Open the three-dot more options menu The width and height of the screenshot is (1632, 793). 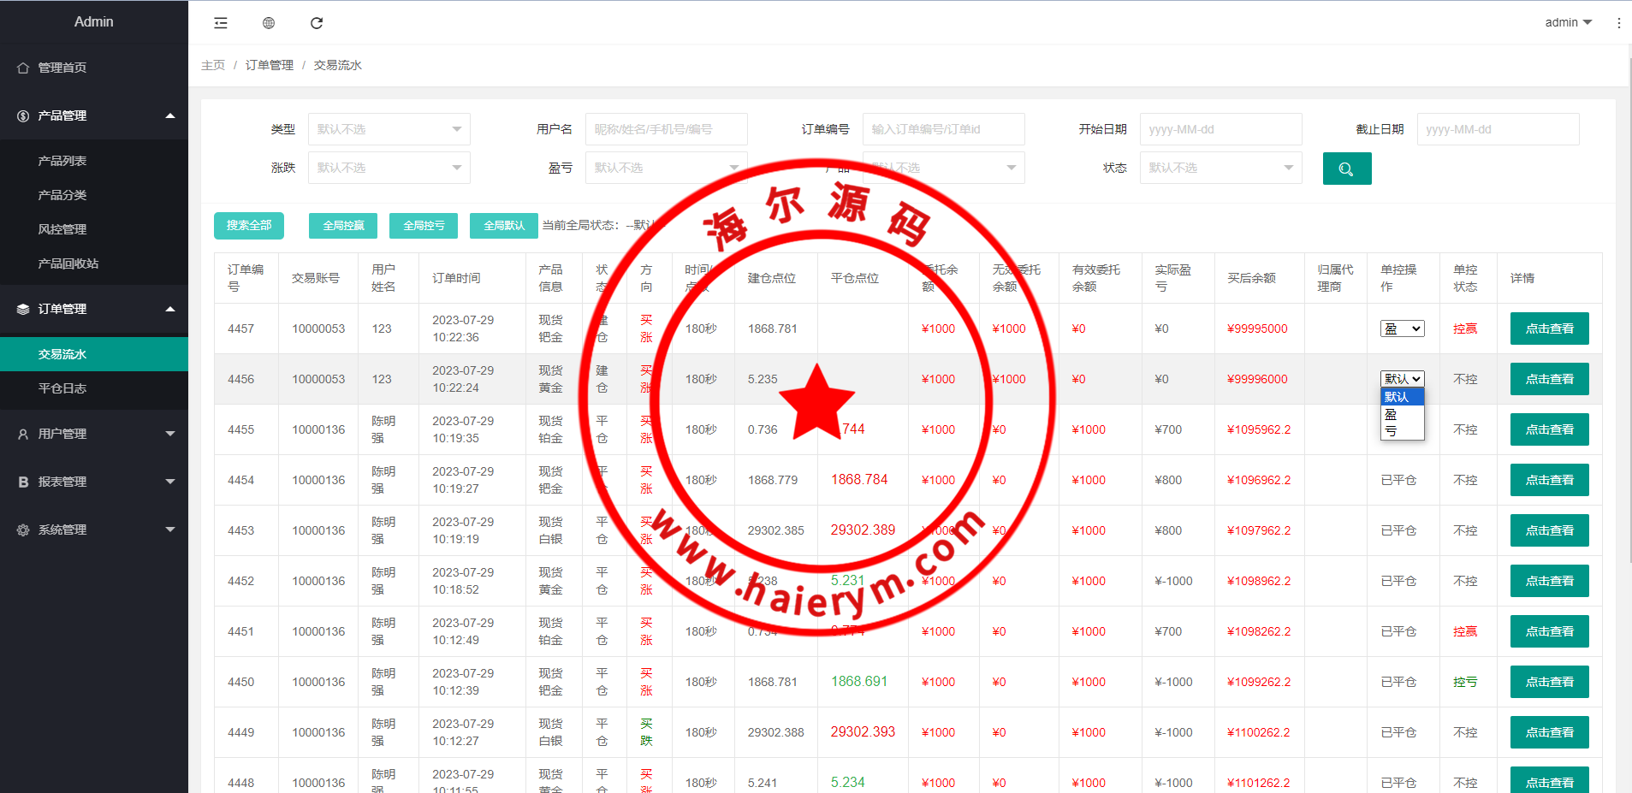[x=1618, y=23]
